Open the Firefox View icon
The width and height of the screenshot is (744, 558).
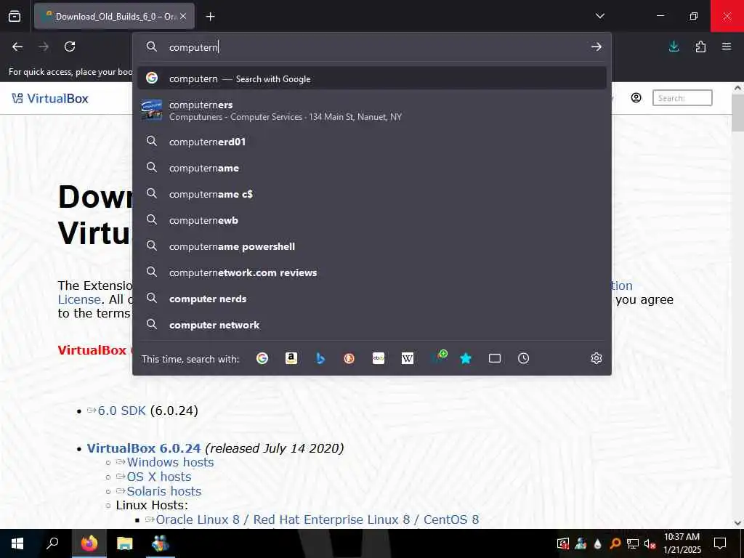pos(15,16)
